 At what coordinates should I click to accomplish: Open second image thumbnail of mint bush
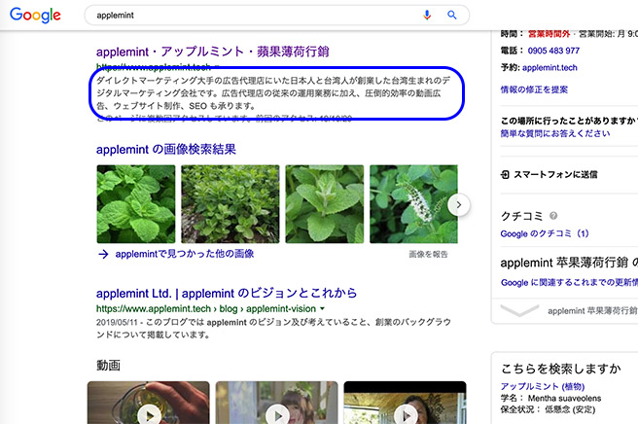pos(230,204)
